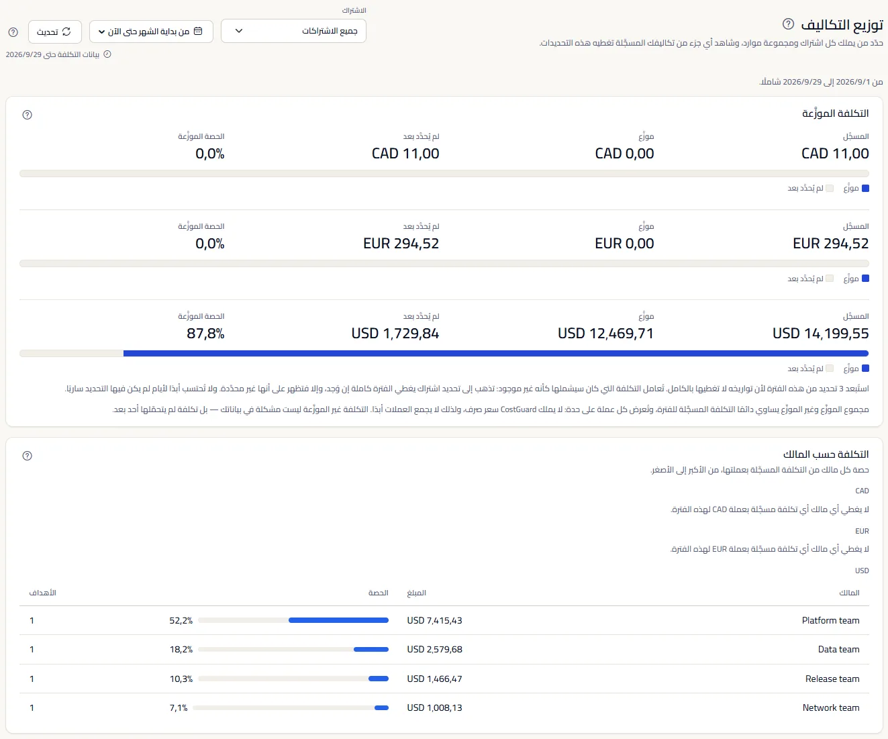This screenshot has height=739, width=888.
Task: Click the amount USD 1,008,13
Action: [x=434, y=708]
